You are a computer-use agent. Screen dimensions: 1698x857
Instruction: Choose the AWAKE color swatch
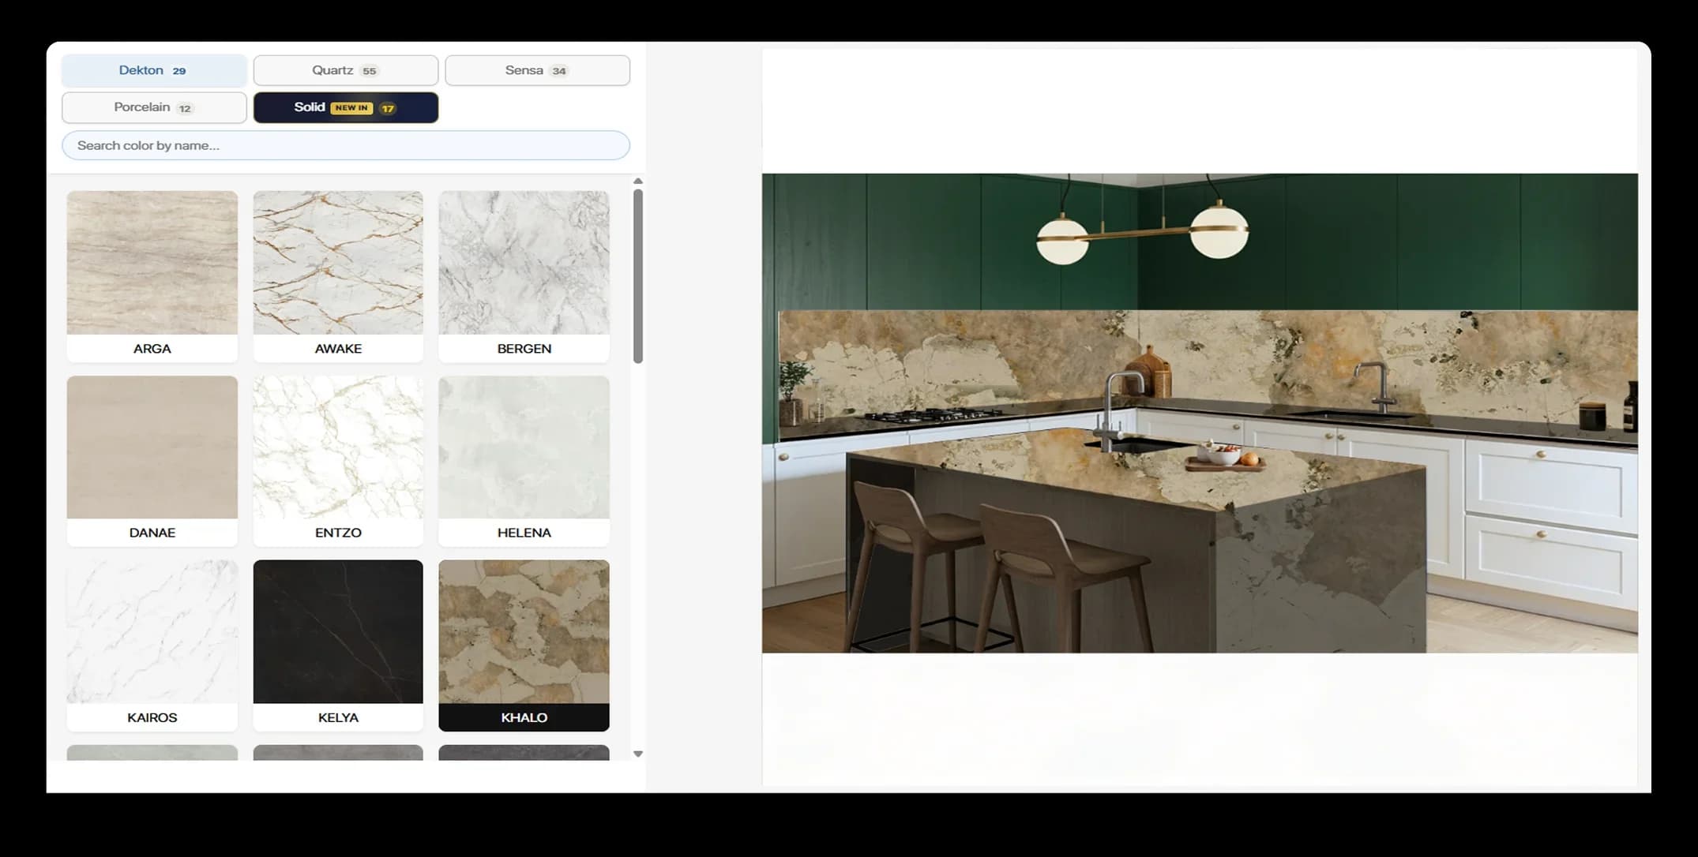coord(338,276)
